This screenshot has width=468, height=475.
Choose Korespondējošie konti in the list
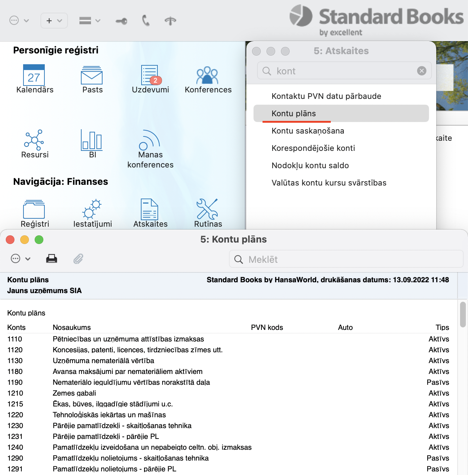[313, 148]
